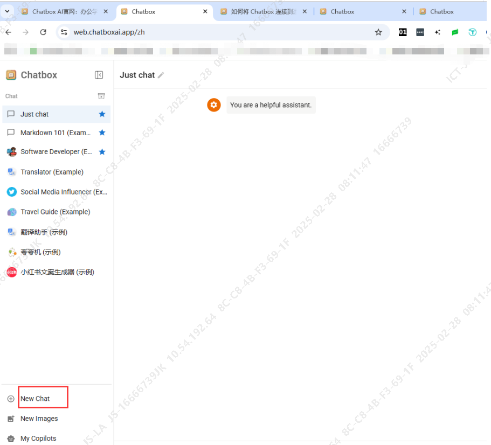
Task: Click the "Just chat" conversation title heading
Action: click(137, 75)
